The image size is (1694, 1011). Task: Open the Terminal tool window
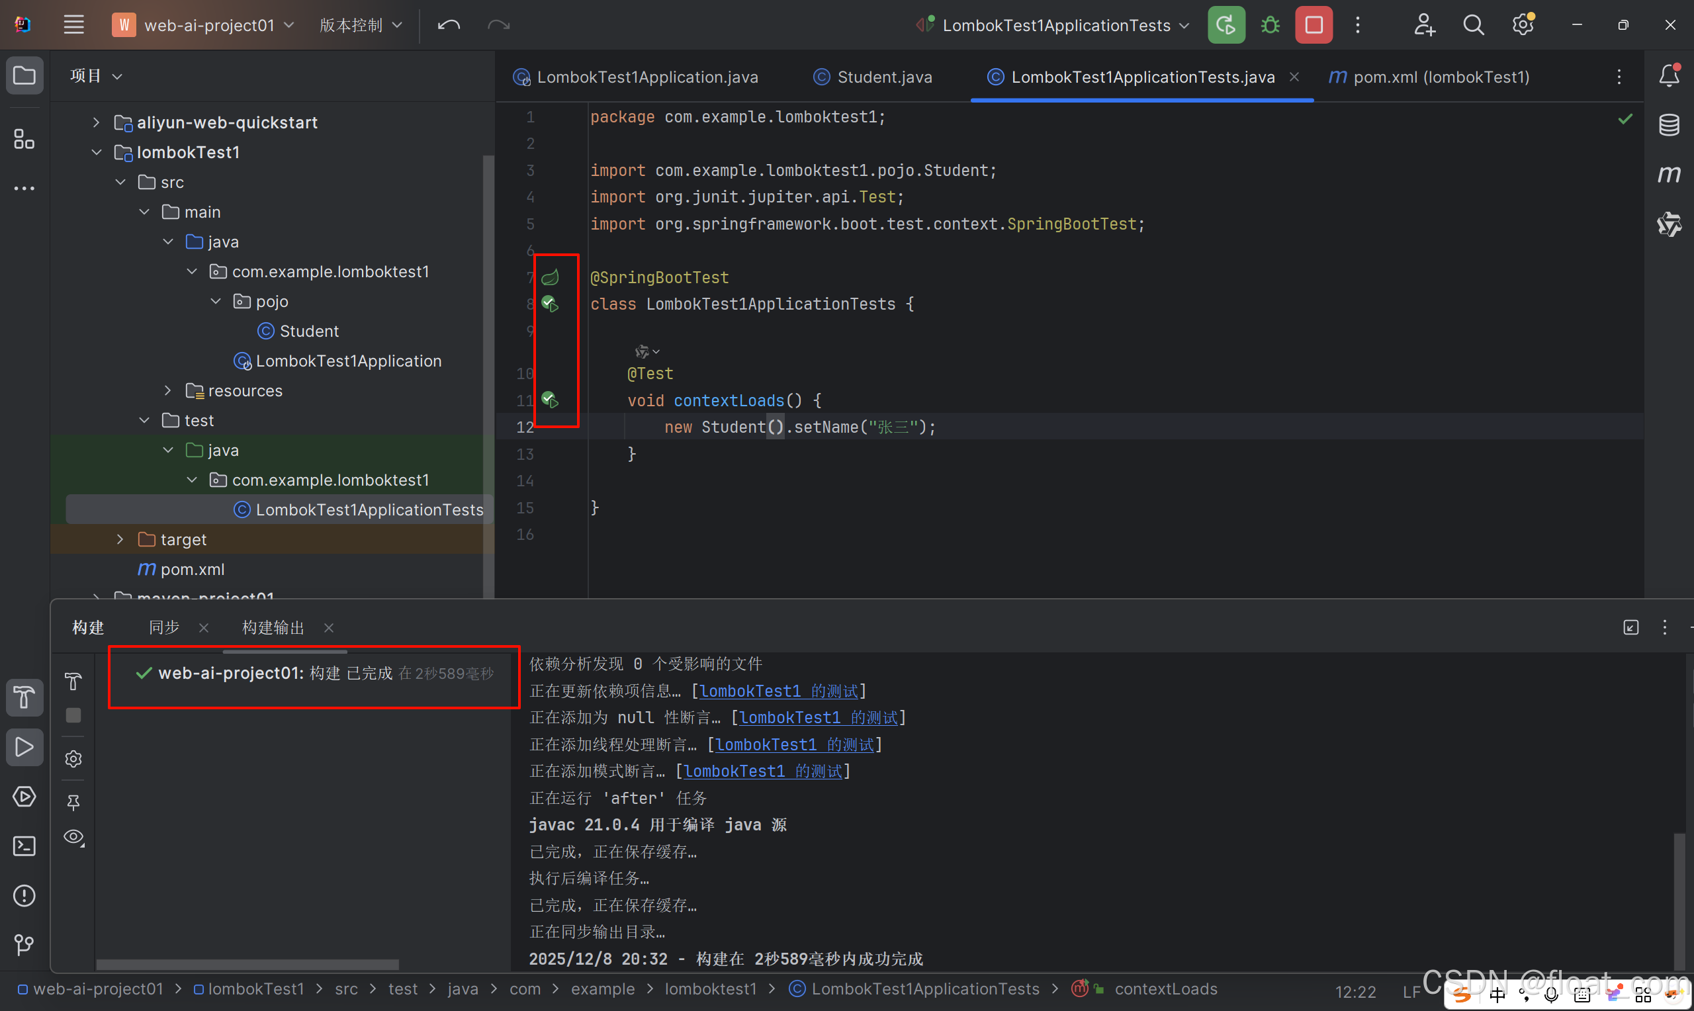24,846
